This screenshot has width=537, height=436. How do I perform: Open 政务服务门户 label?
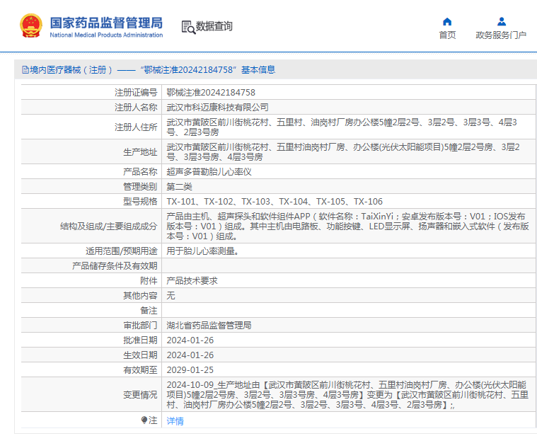tap(501, 35)
